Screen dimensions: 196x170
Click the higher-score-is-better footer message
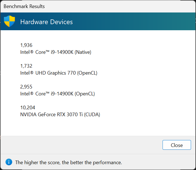coord(69,162)
